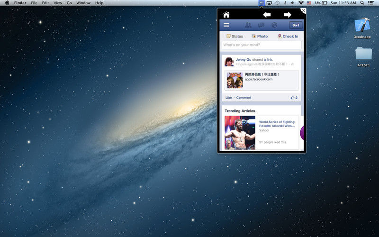379x237 pixels.
Task: Open Notification Center icon
Action: [370, 3]
